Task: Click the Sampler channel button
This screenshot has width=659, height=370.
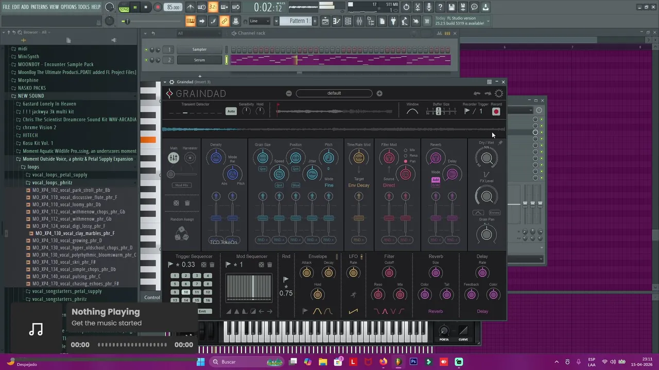Action: point(199,49)
